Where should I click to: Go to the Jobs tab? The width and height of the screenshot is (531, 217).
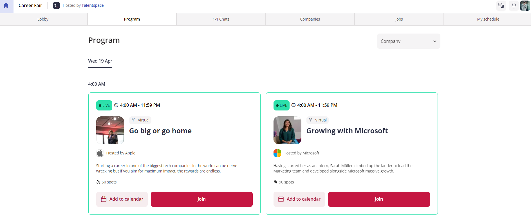399,19
